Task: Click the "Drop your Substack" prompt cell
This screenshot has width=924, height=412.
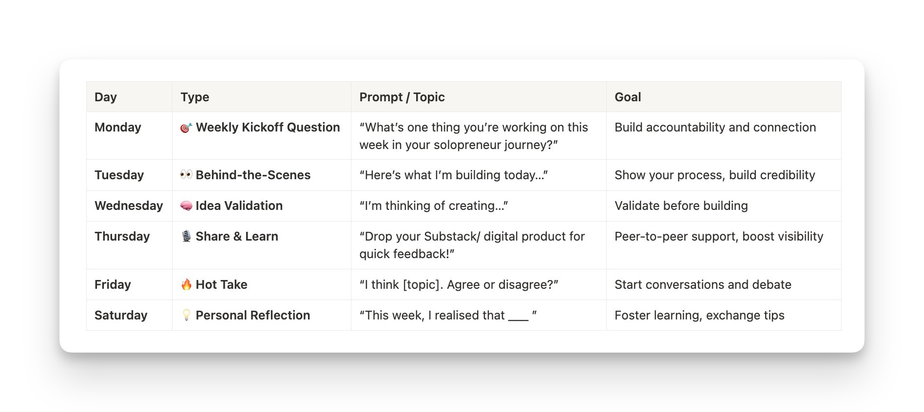Action: pos(479,245)
